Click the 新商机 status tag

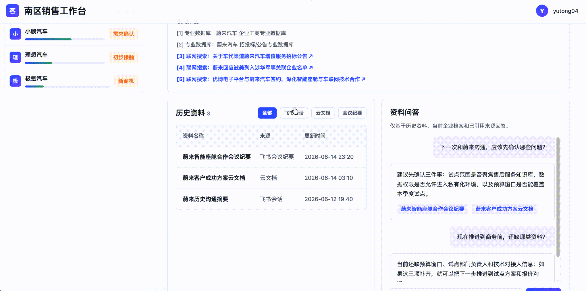click(x=126, y=81)
